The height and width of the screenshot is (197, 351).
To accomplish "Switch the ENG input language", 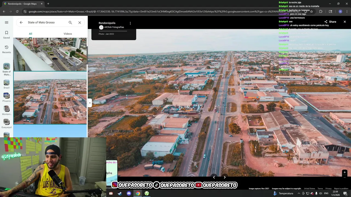I will click(327, 193).
